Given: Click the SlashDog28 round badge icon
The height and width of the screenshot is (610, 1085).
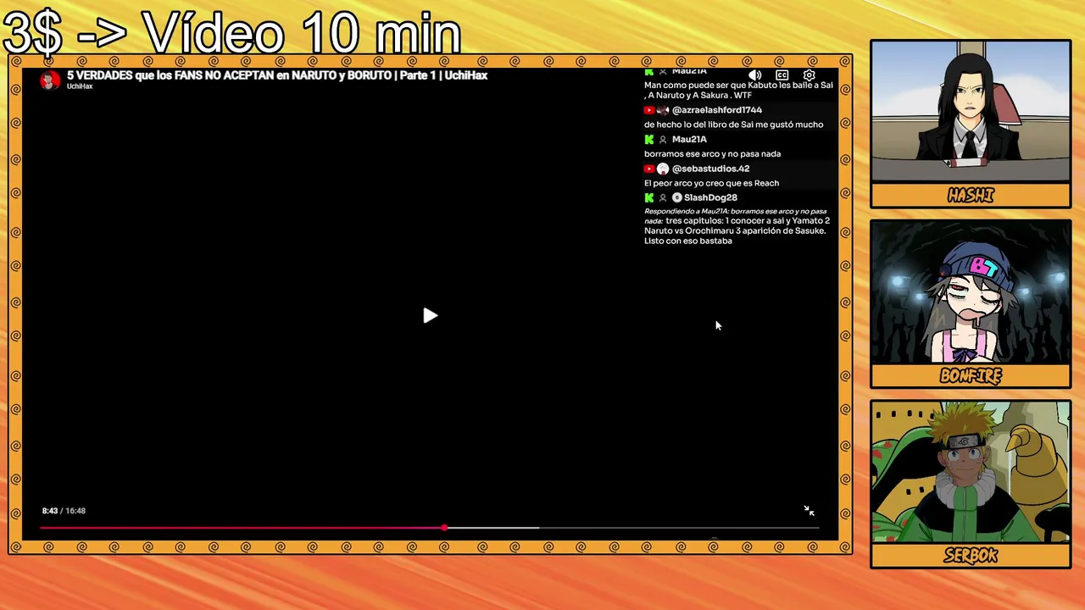Looking at the screenshot, I should click(x=677, y=198).
